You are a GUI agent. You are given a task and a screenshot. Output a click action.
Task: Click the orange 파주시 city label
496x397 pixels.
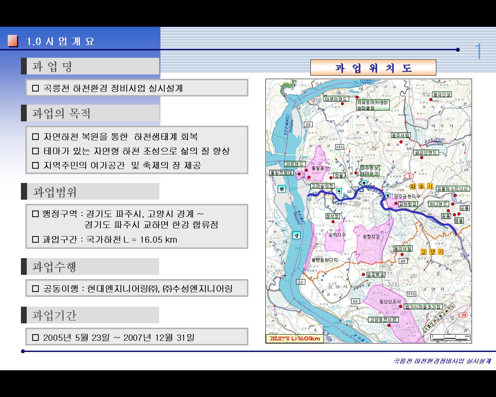coord(421,186)
